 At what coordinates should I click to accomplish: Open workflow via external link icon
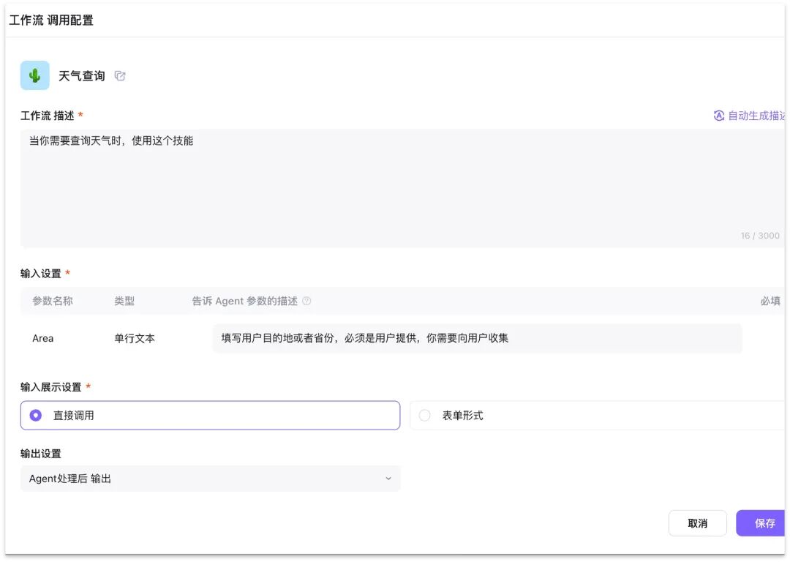pyautogui.click(x=120, y=75)
